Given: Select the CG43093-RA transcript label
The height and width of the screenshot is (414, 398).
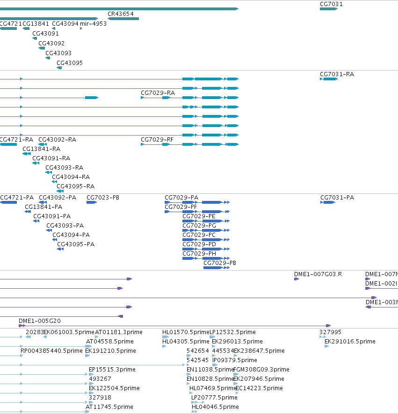Looking at the screenshot, I should (64, 168).
